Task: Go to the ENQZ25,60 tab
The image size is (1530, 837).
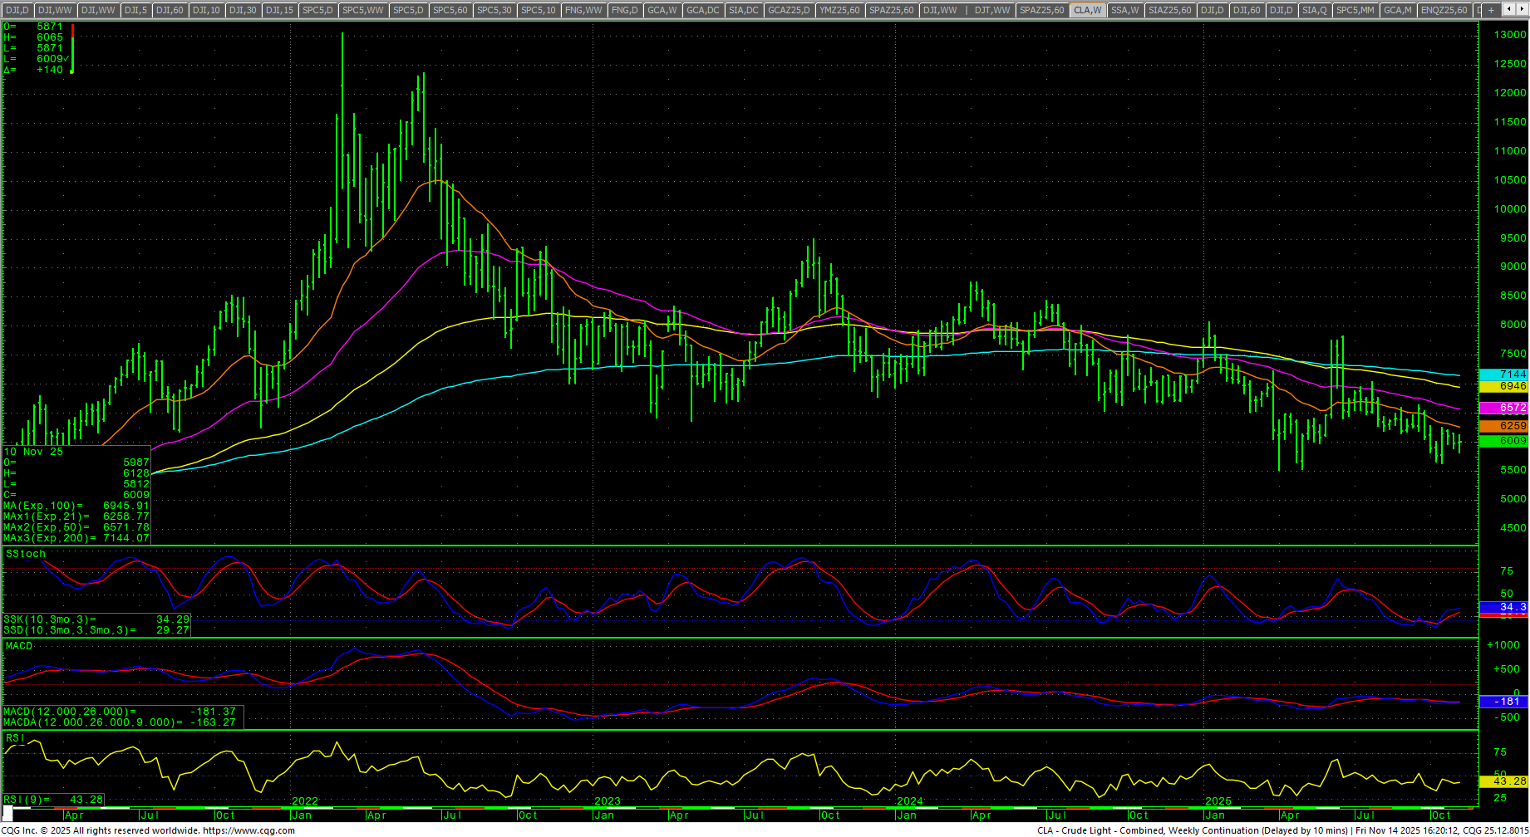Action: click(1444, 10)
